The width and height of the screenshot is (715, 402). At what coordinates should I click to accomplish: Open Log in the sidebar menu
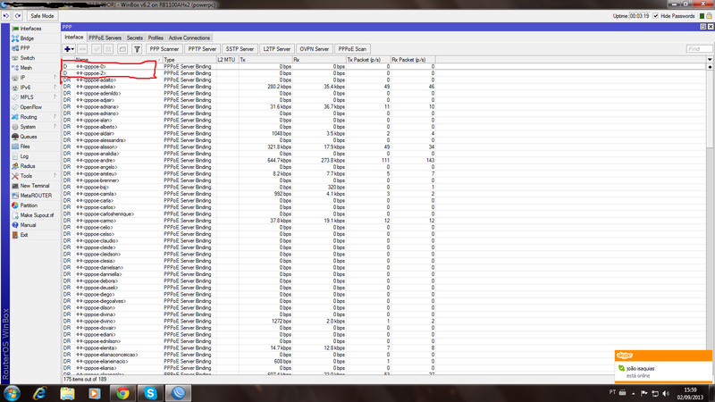coord(24,156)
